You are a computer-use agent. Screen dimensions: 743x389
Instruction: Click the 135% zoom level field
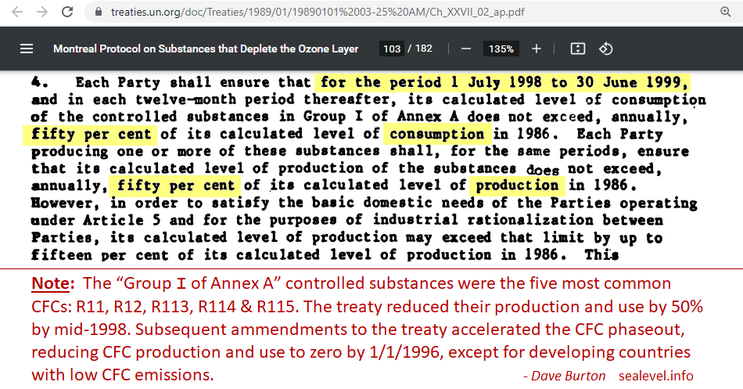point(501,49)
